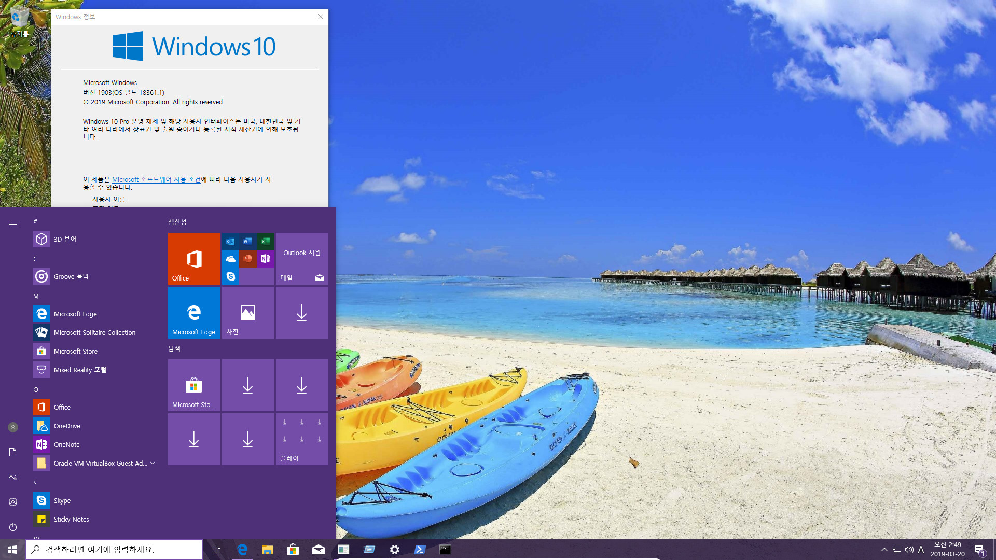Open Microsoft Store from the taskbar
Screen dimensions: 996x560
293,550
